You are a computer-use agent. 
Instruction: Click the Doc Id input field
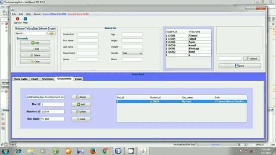tap(53, 104)
